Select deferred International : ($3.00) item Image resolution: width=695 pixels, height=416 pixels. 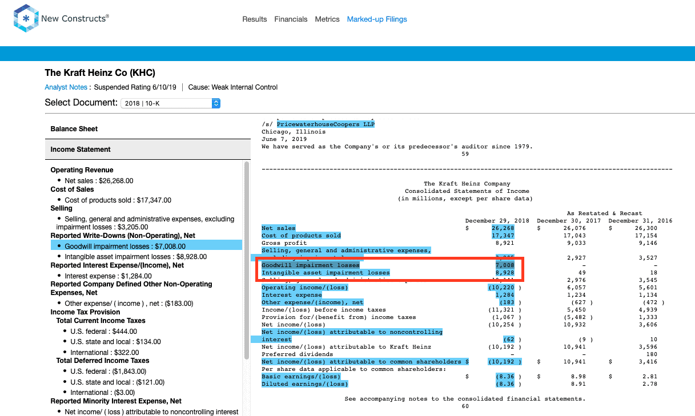(x=103, y=393)
